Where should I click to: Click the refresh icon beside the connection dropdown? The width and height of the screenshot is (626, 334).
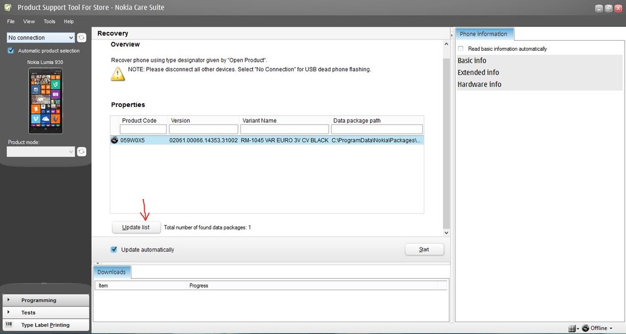pos(81,38)
